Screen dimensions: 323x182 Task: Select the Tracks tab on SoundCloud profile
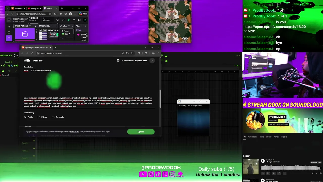[x=262, y=137]
